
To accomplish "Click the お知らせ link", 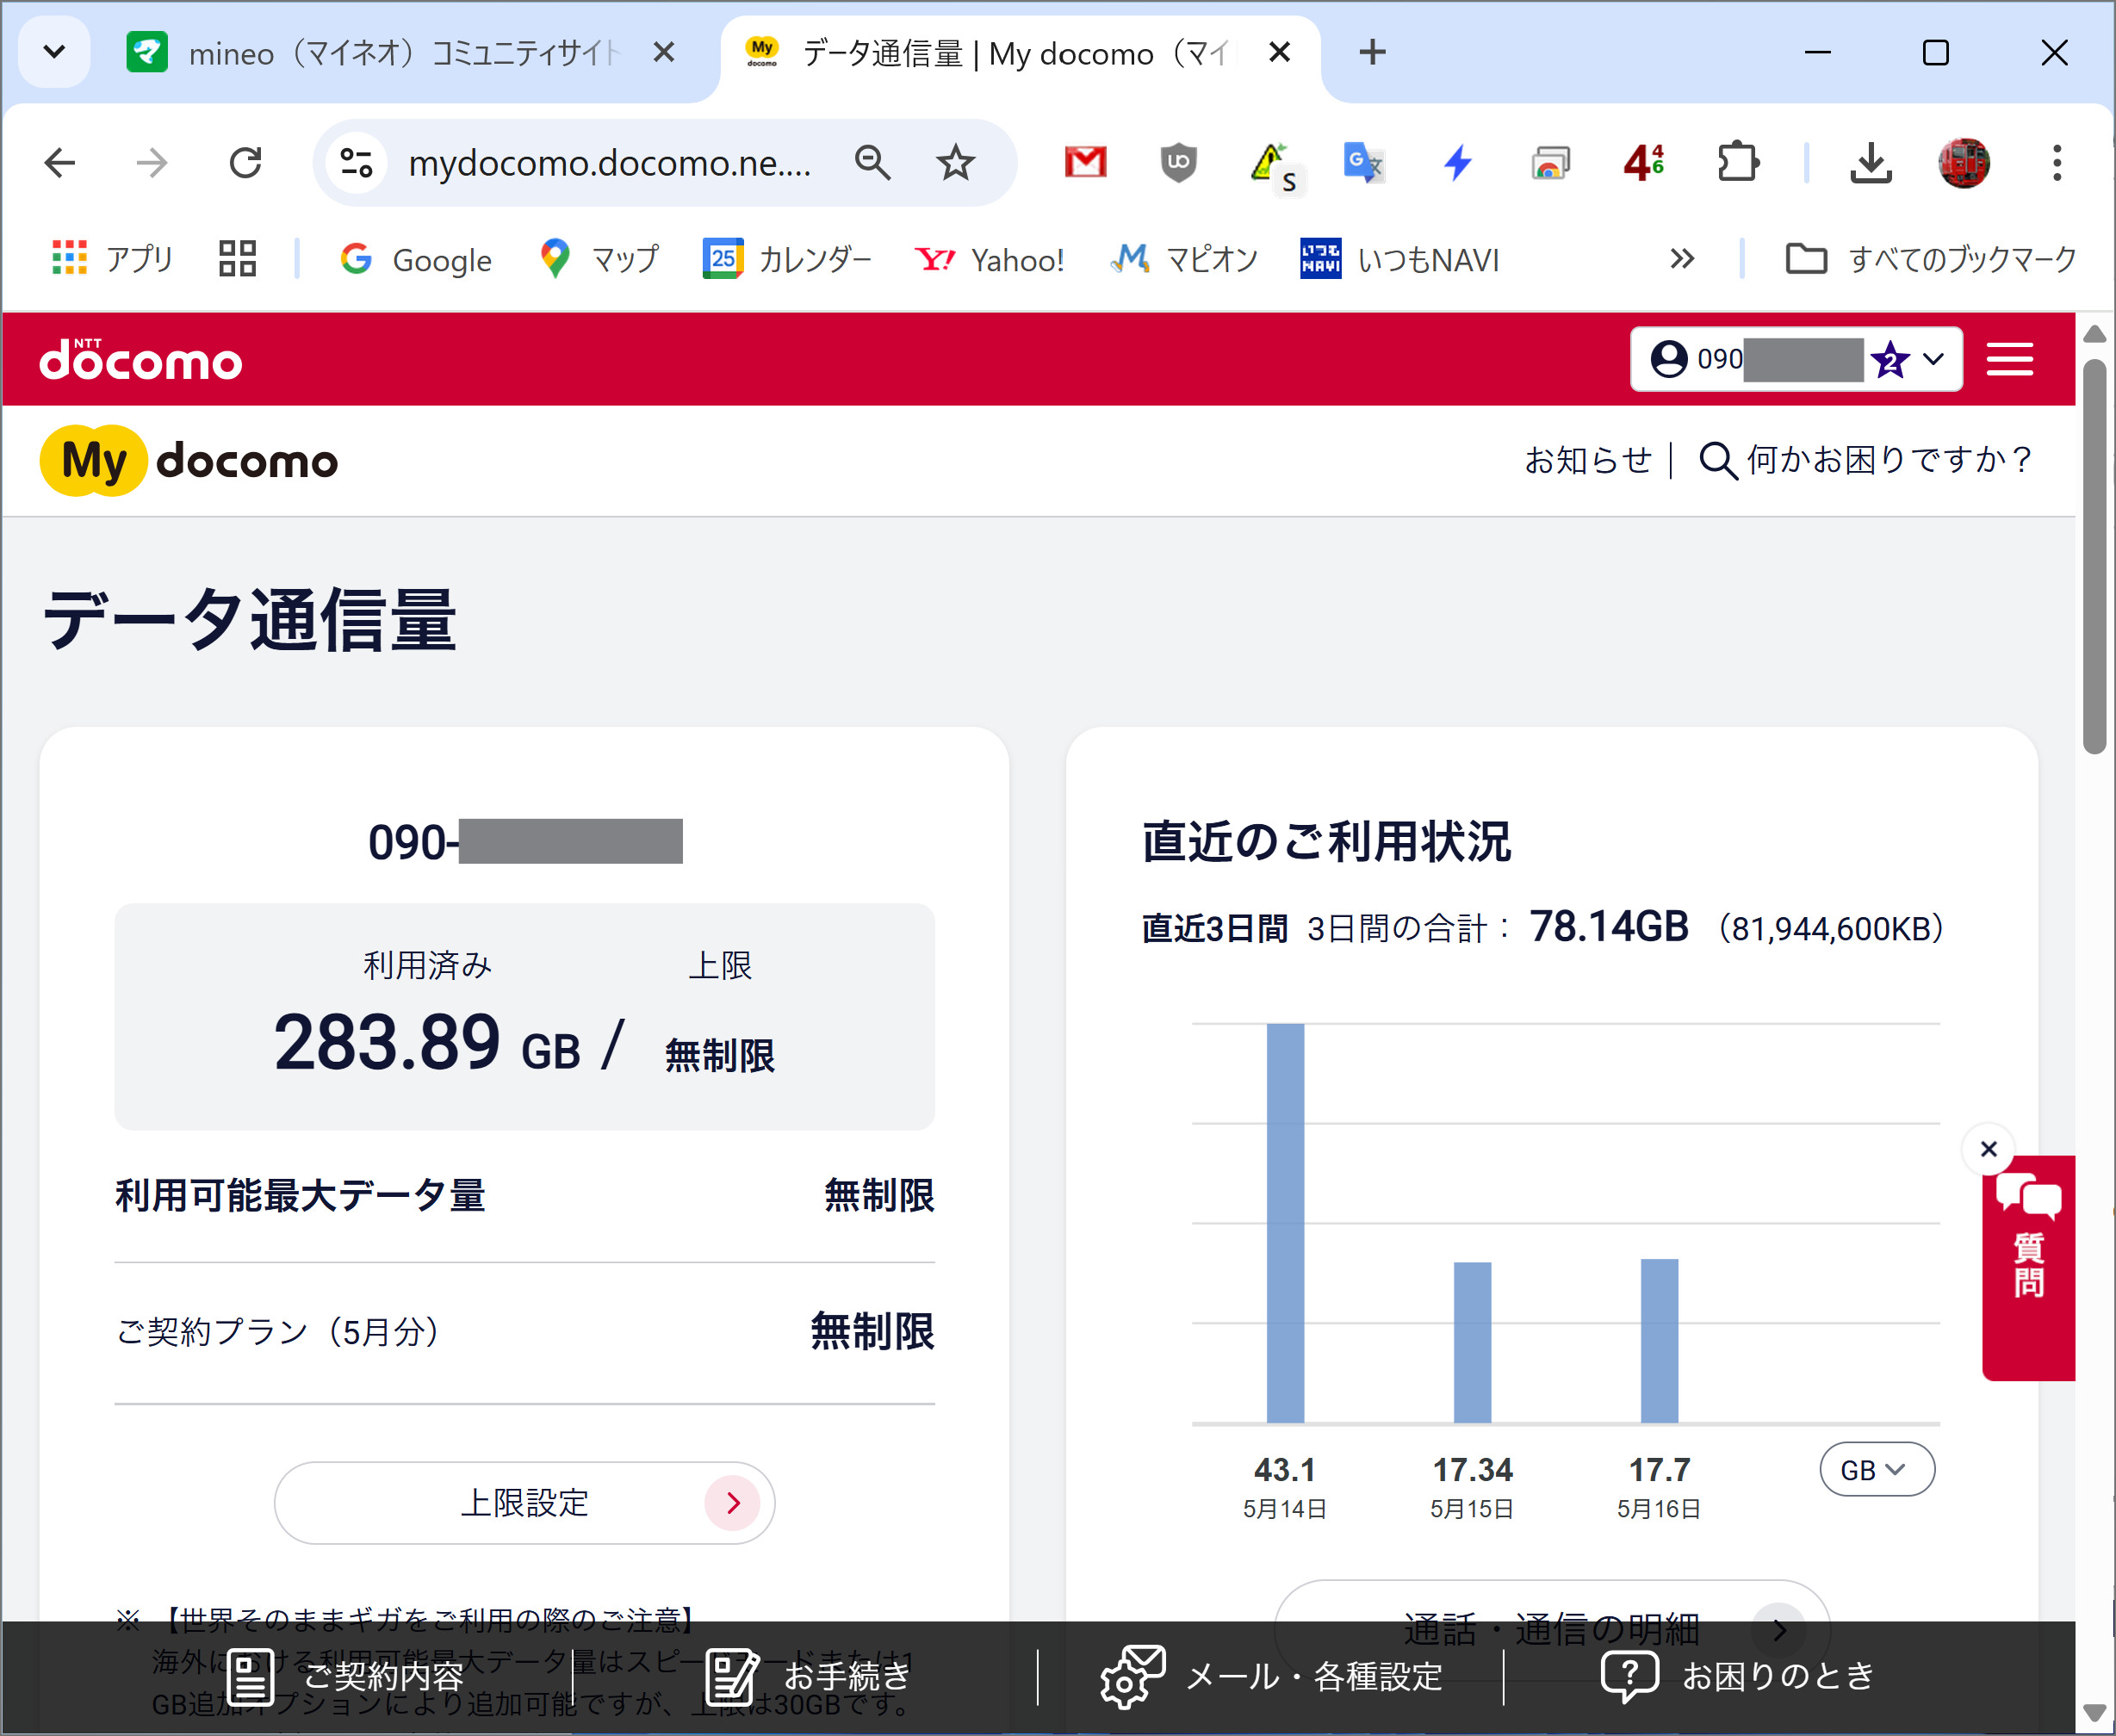I will point(1587,460).
